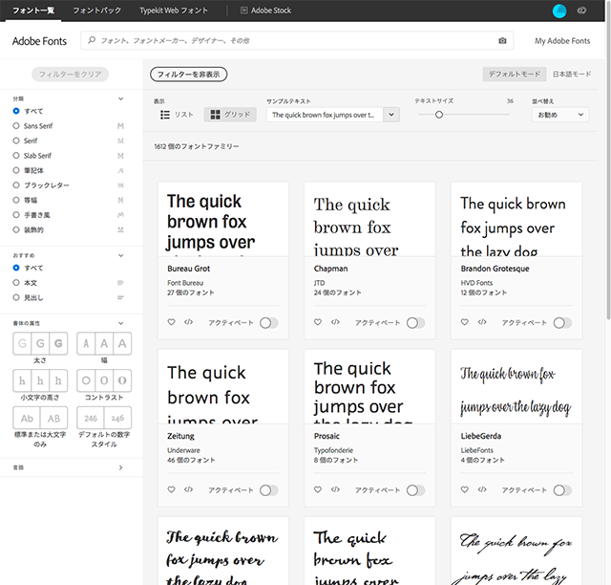
Task: Select the all-caps AB filter
Action: click(53, 419)
